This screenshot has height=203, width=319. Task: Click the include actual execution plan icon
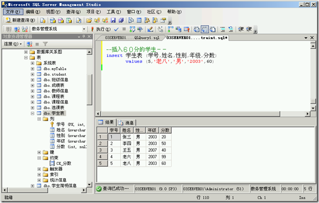[171, 29]
